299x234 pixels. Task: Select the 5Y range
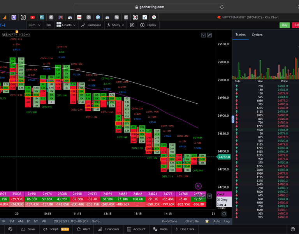tap(36, 221)
